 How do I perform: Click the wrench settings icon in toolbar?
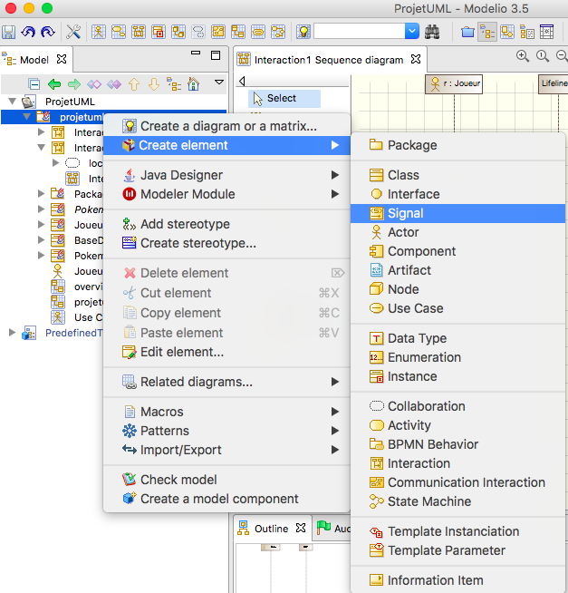(x=73, y=32)
